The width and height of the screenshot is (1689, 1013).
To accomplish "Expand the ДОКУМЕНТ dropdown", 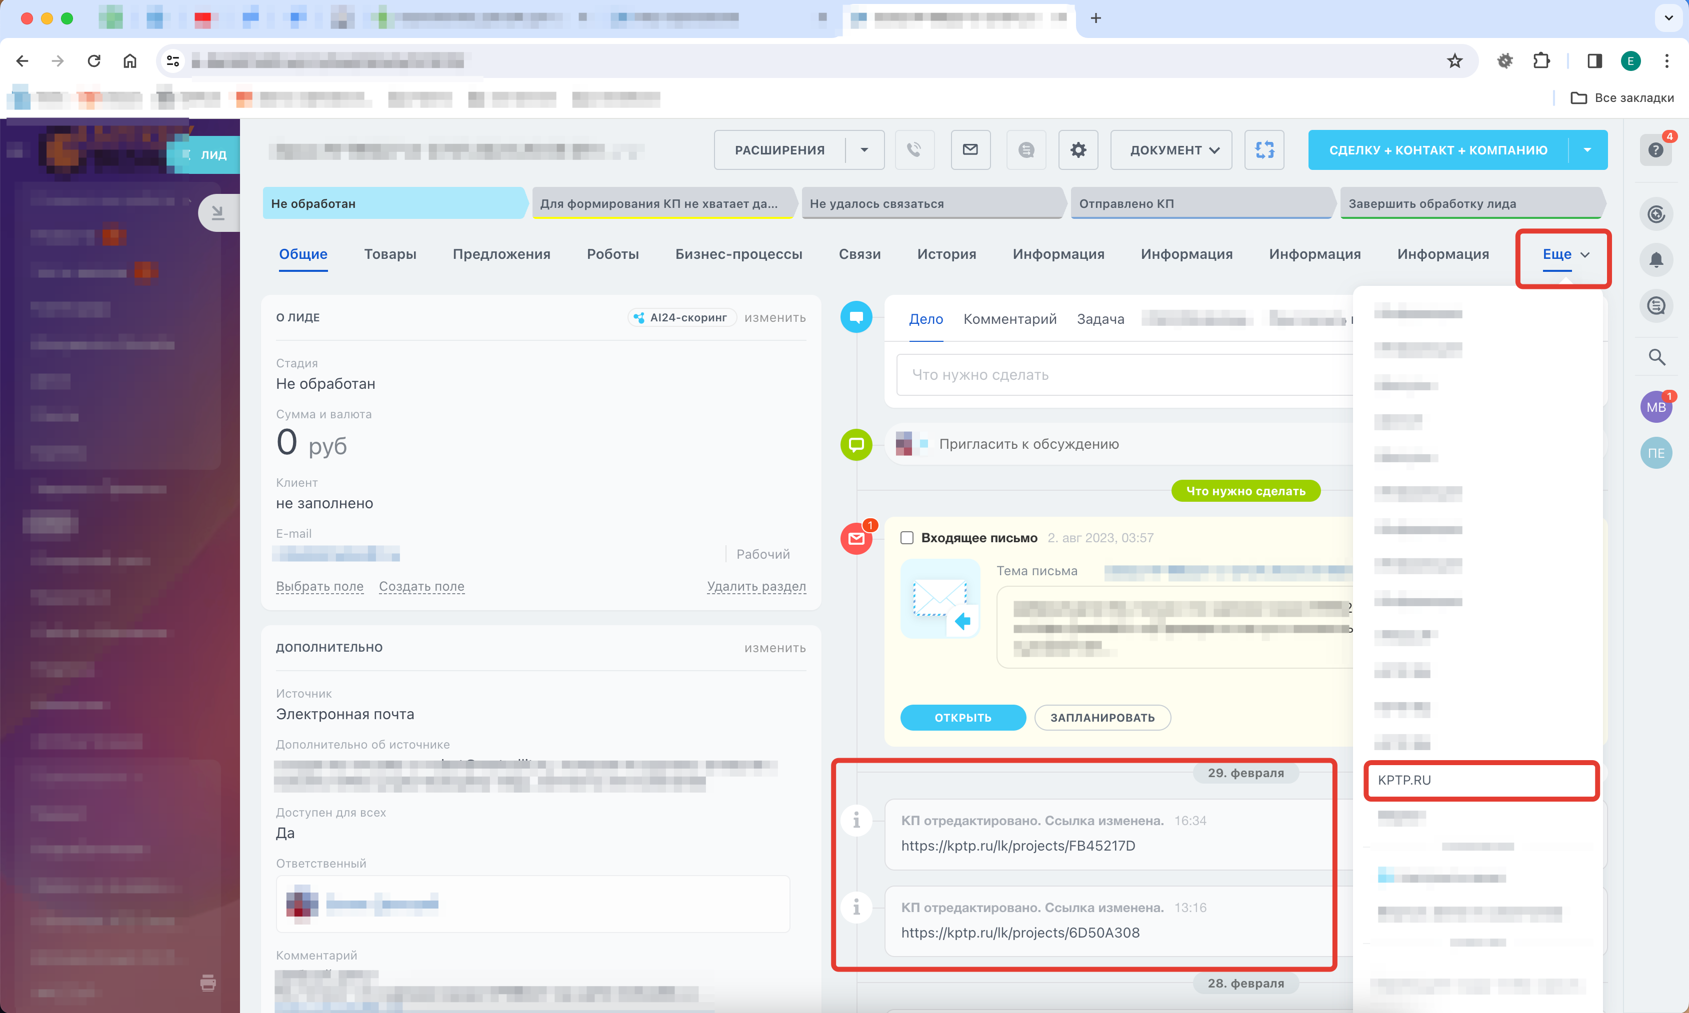I will click(x=1172, y=149).
